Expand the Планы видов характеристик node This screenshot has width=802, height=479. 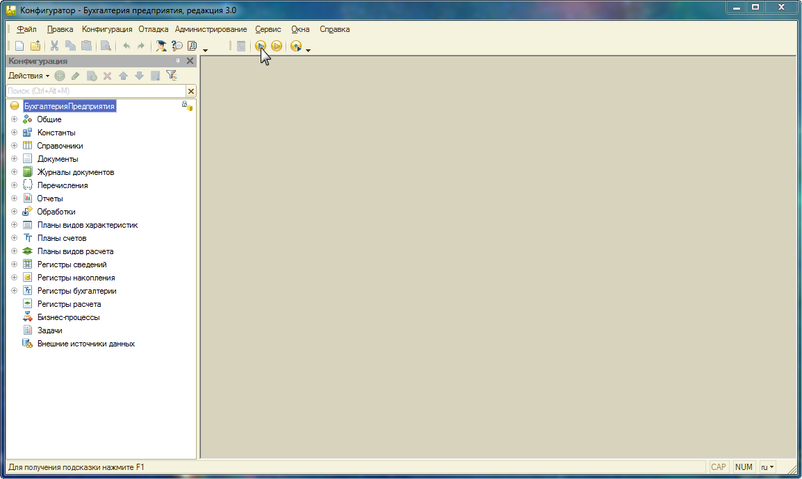[15, 225]
